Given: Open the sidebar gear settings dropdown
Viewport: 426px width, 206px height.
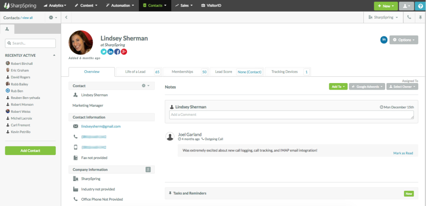Looking at the screenshot, I should [x=53, y=17].
